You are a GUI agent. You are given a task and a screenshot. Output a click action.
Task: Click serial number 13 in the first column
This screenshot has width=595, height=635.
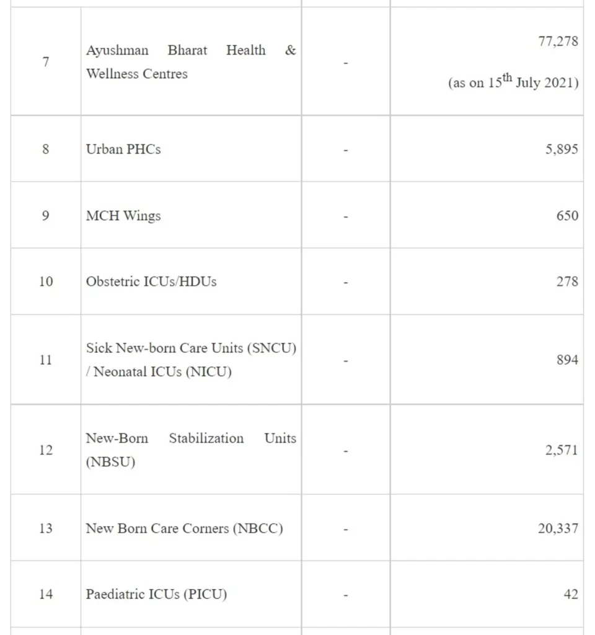click(x=46, y=528)
